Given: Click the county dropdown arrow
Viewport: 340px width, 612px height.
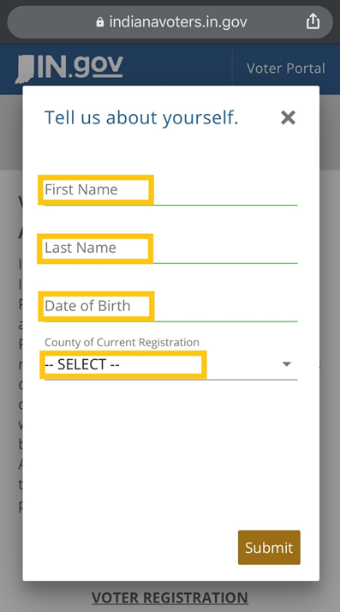Looking at the screenshot, I should (287, 364).
